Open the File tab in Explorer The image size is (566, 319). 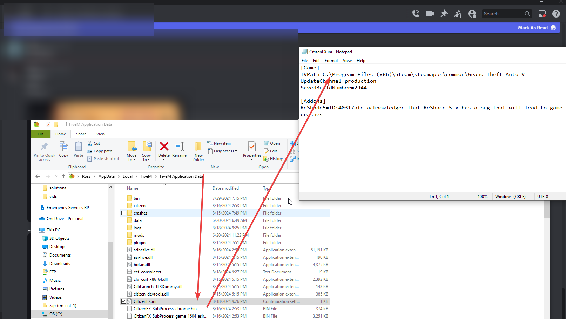(x=41, y=134)
